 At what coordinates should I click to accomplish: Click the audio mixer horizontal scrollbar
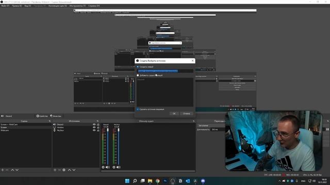pyautogui.click(x=148, y=171)
